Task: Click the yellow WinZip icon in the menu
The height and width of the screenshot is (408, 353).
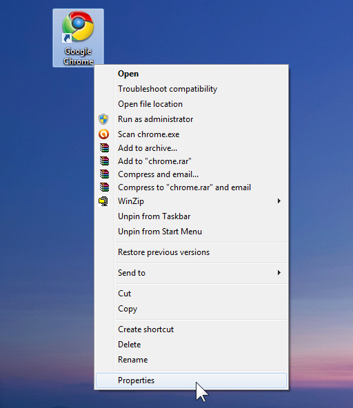Action: tap(103, 201)
